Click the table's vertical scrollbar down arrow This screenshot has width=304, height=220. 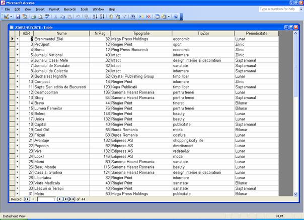coord(295,193)
